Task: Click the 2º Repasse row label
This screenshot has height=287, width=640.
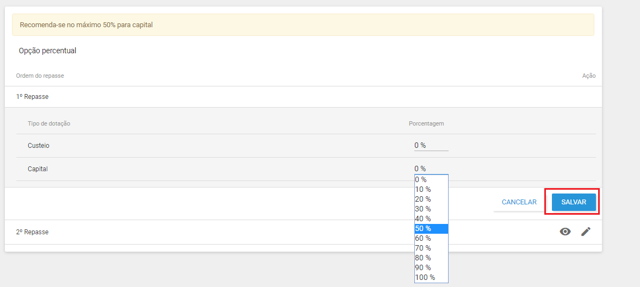Action: click(x=32, y=232)
